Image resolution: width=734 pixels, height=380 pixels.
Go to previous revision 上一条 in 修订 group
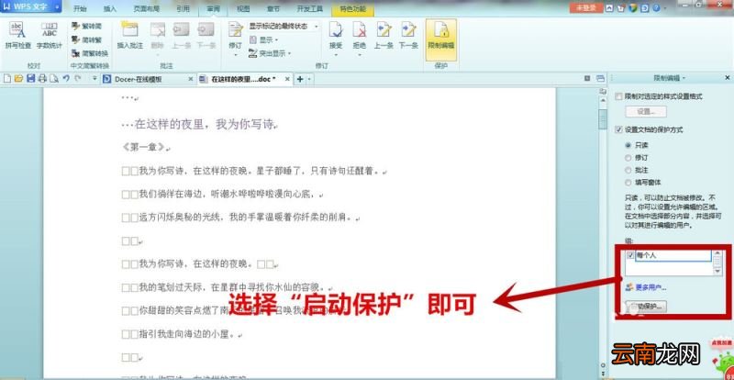(x=384, y=36)
